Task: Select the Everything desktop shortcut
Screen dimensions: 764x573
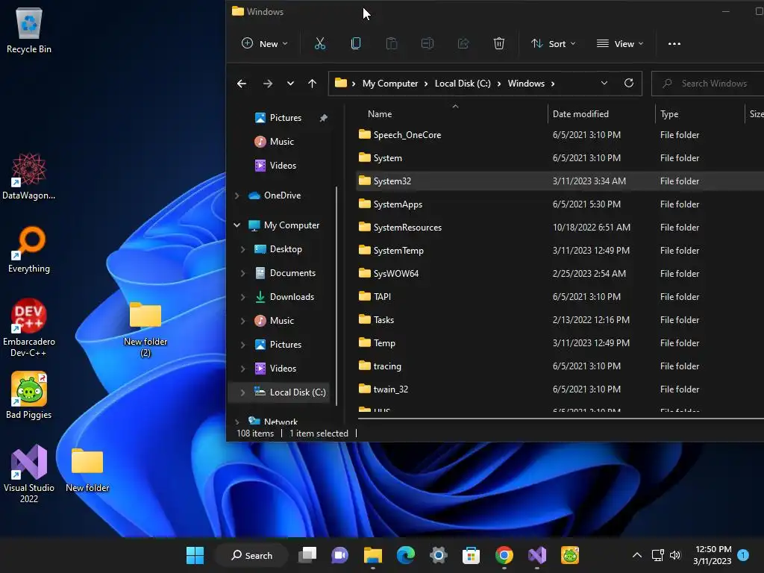Action: pos(29,249)
